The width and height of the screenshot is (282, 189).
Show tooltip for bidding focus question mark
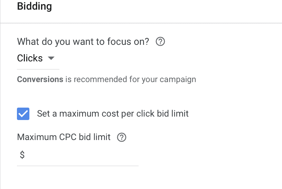coord(160,42)
